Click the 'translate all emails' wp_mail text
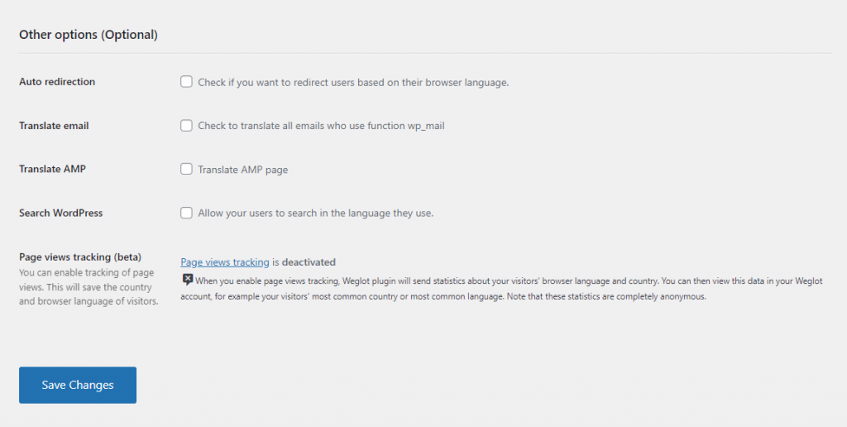This screenshot has width=847, height=427. pyautogui.click(x=327, y=126)
